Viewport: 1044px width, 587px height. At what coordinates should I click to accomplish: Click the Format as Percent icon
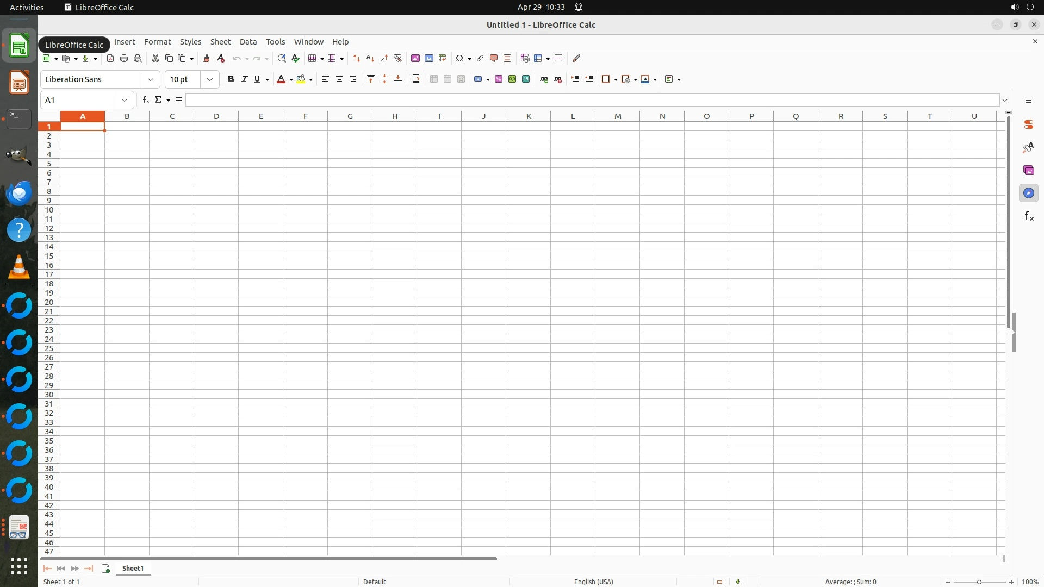pyautogui.click(x=499, y=79)
